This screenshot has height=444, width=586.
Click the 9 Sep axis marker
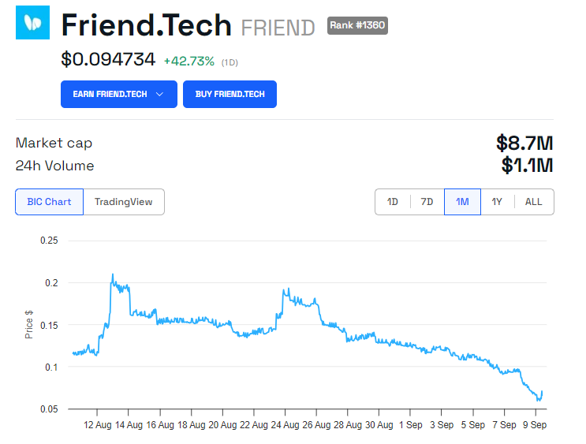point(535,425)
